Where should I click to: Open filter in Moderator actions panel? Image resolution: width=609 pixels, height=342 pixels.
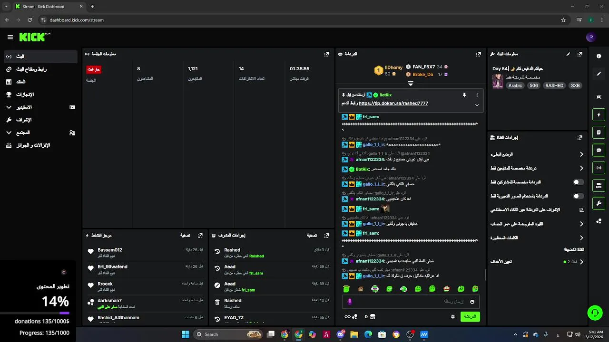tap(312, 236)
